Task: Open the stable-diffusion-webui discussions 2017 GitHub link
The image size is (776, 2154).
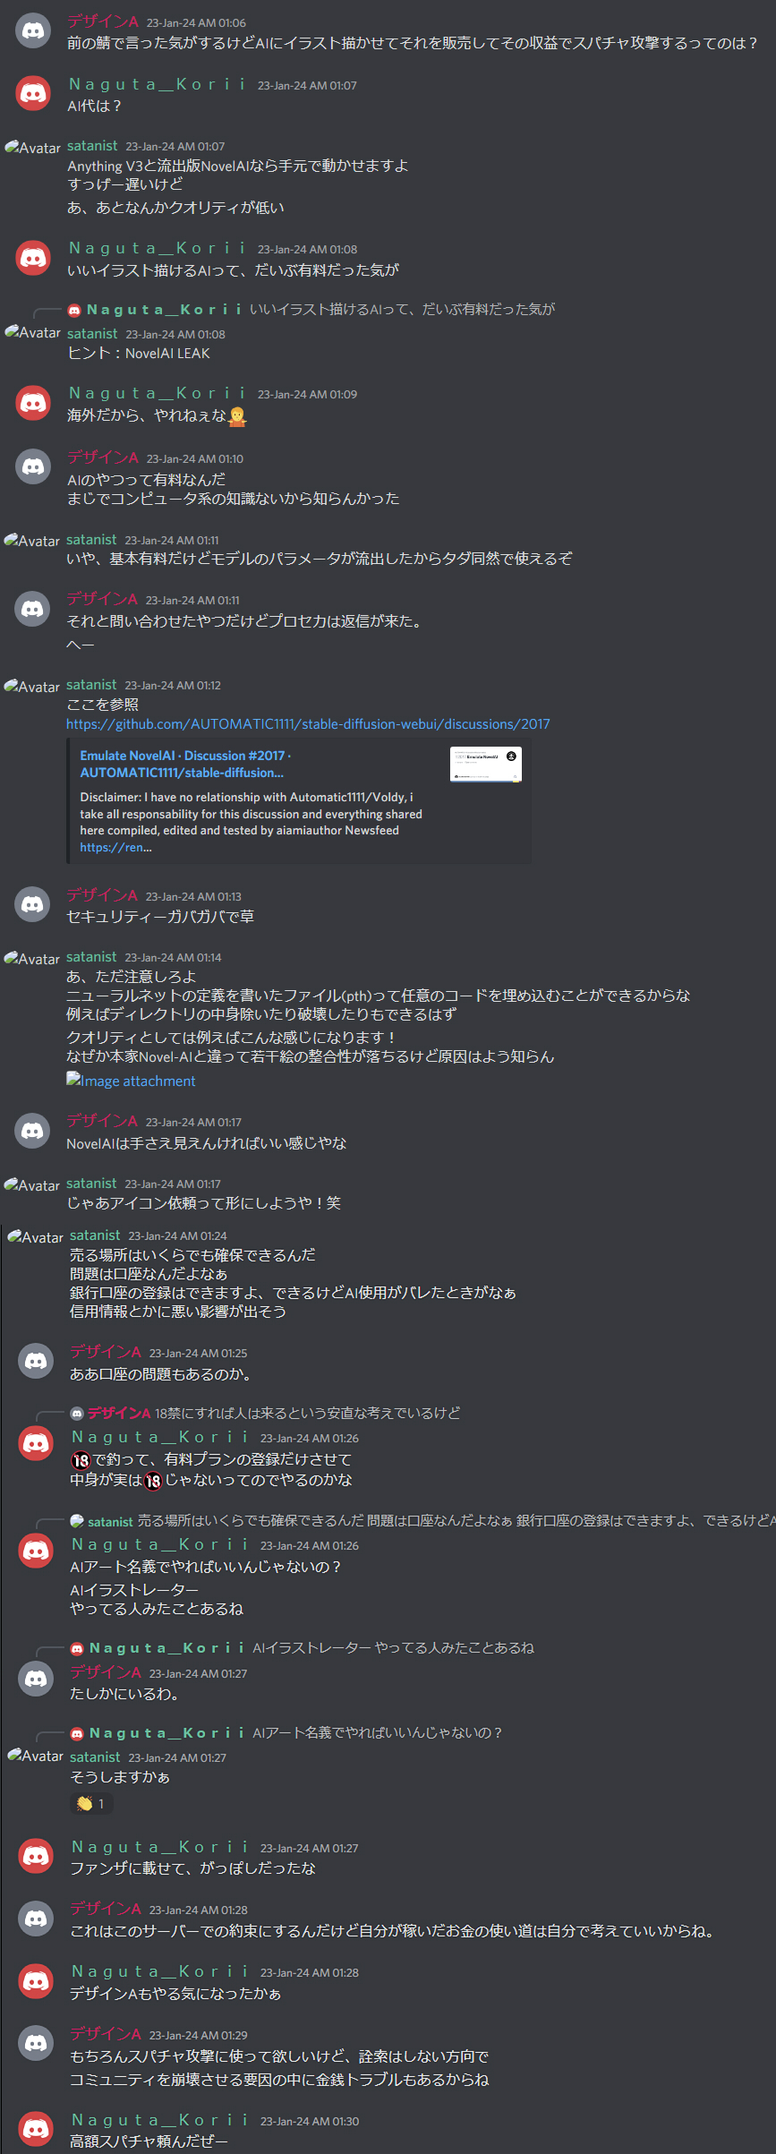Action: 308,723
